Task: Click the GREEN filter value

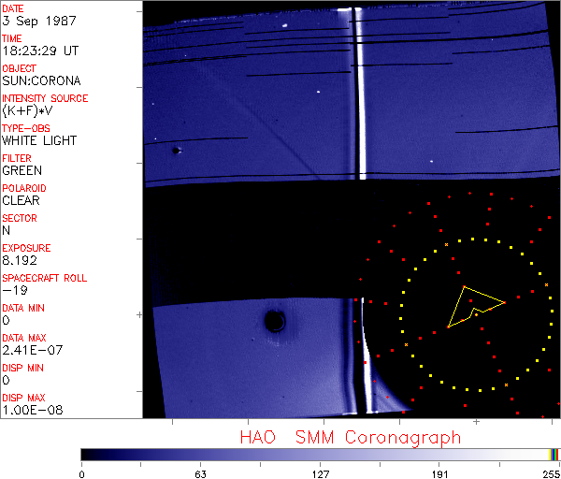Action: click(x=22, y=170)
